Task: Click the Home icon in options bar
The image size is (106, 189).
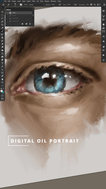Action: pyautogui.click(x=3, y=5)
